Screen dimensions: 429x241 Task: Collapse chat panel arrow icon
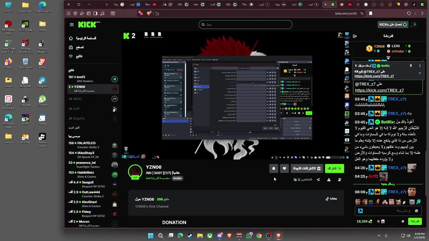coord(355,36)
